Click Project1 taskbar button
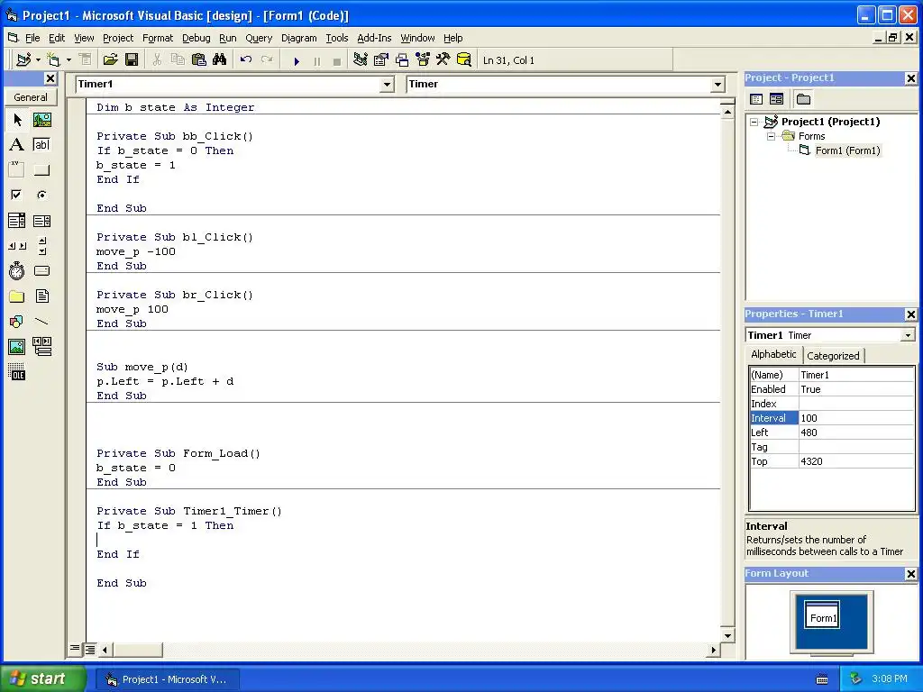Screen dimensions: 923x692 168,679
